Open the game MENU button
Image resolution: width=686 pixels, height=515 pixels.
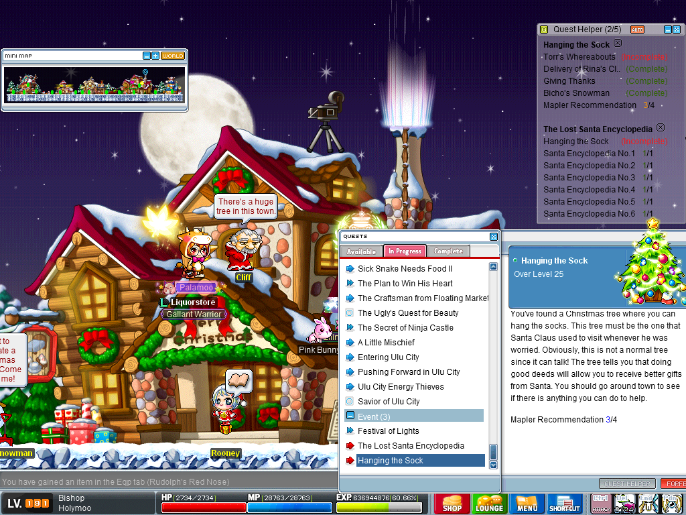(527, 504)
